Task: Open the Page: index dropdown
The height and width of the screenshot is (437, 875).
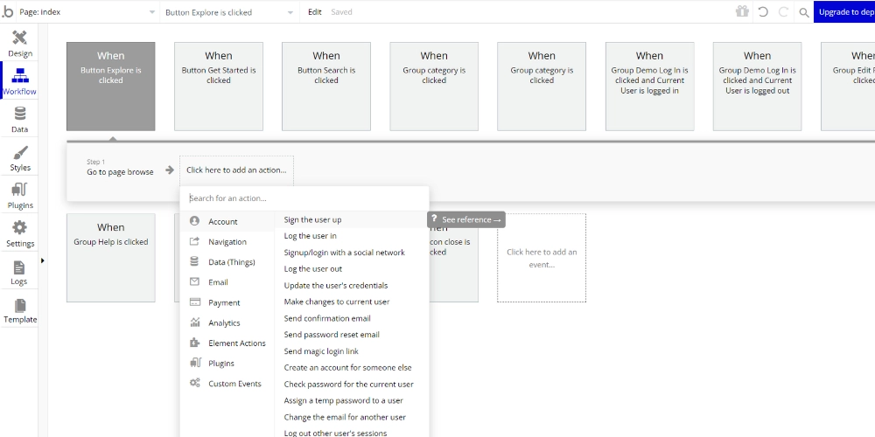Action: 87,11
